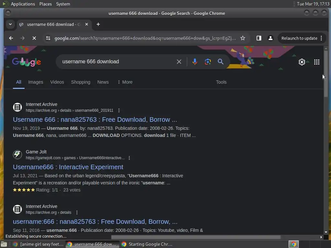
Task: Go back to the previous page
Action: click(x=11, y=38)
